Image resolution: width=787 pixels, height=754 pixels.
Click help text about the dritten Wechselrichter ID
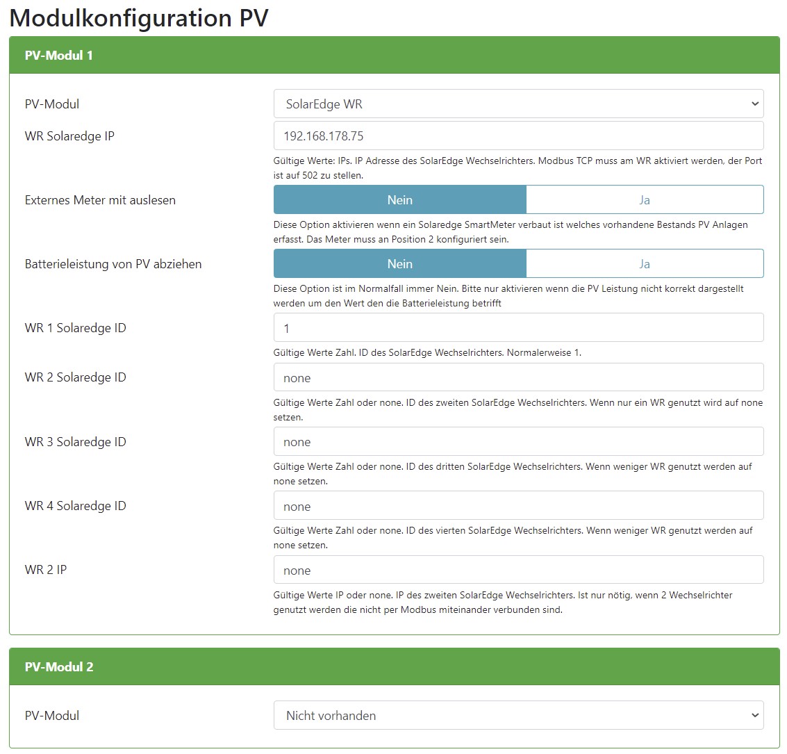point(513,474)
